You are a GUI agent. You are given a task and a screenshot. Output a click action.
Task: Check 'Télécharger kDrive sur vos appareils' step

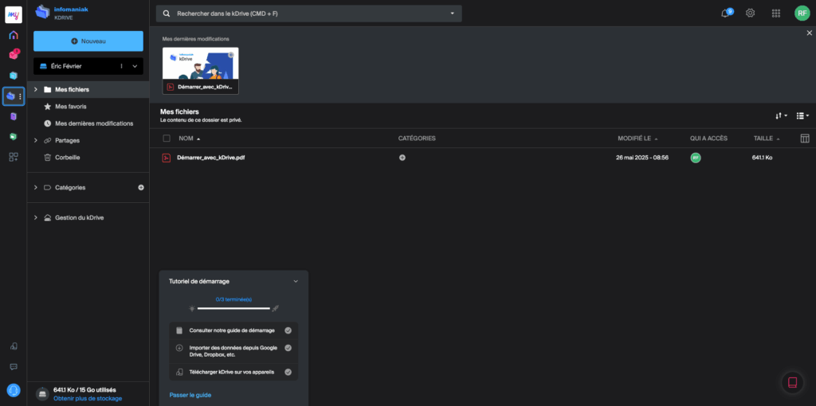288,372
